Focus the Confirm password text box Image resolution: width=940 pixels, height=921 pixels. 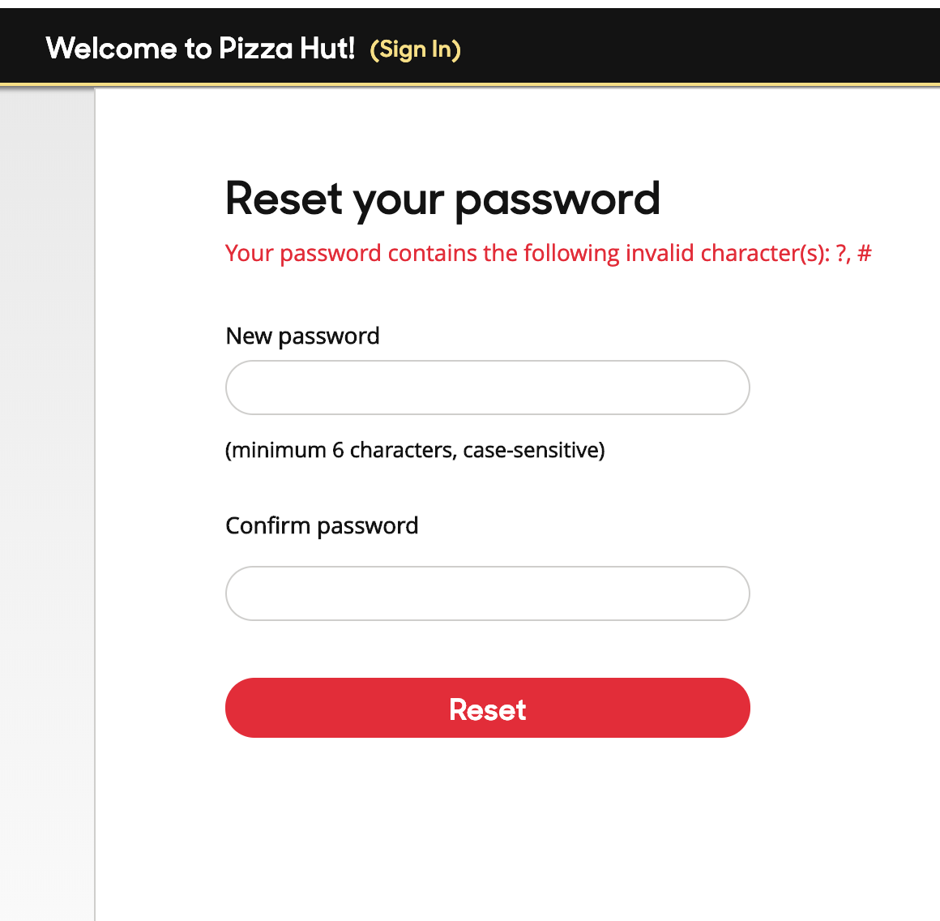(487, 593)
